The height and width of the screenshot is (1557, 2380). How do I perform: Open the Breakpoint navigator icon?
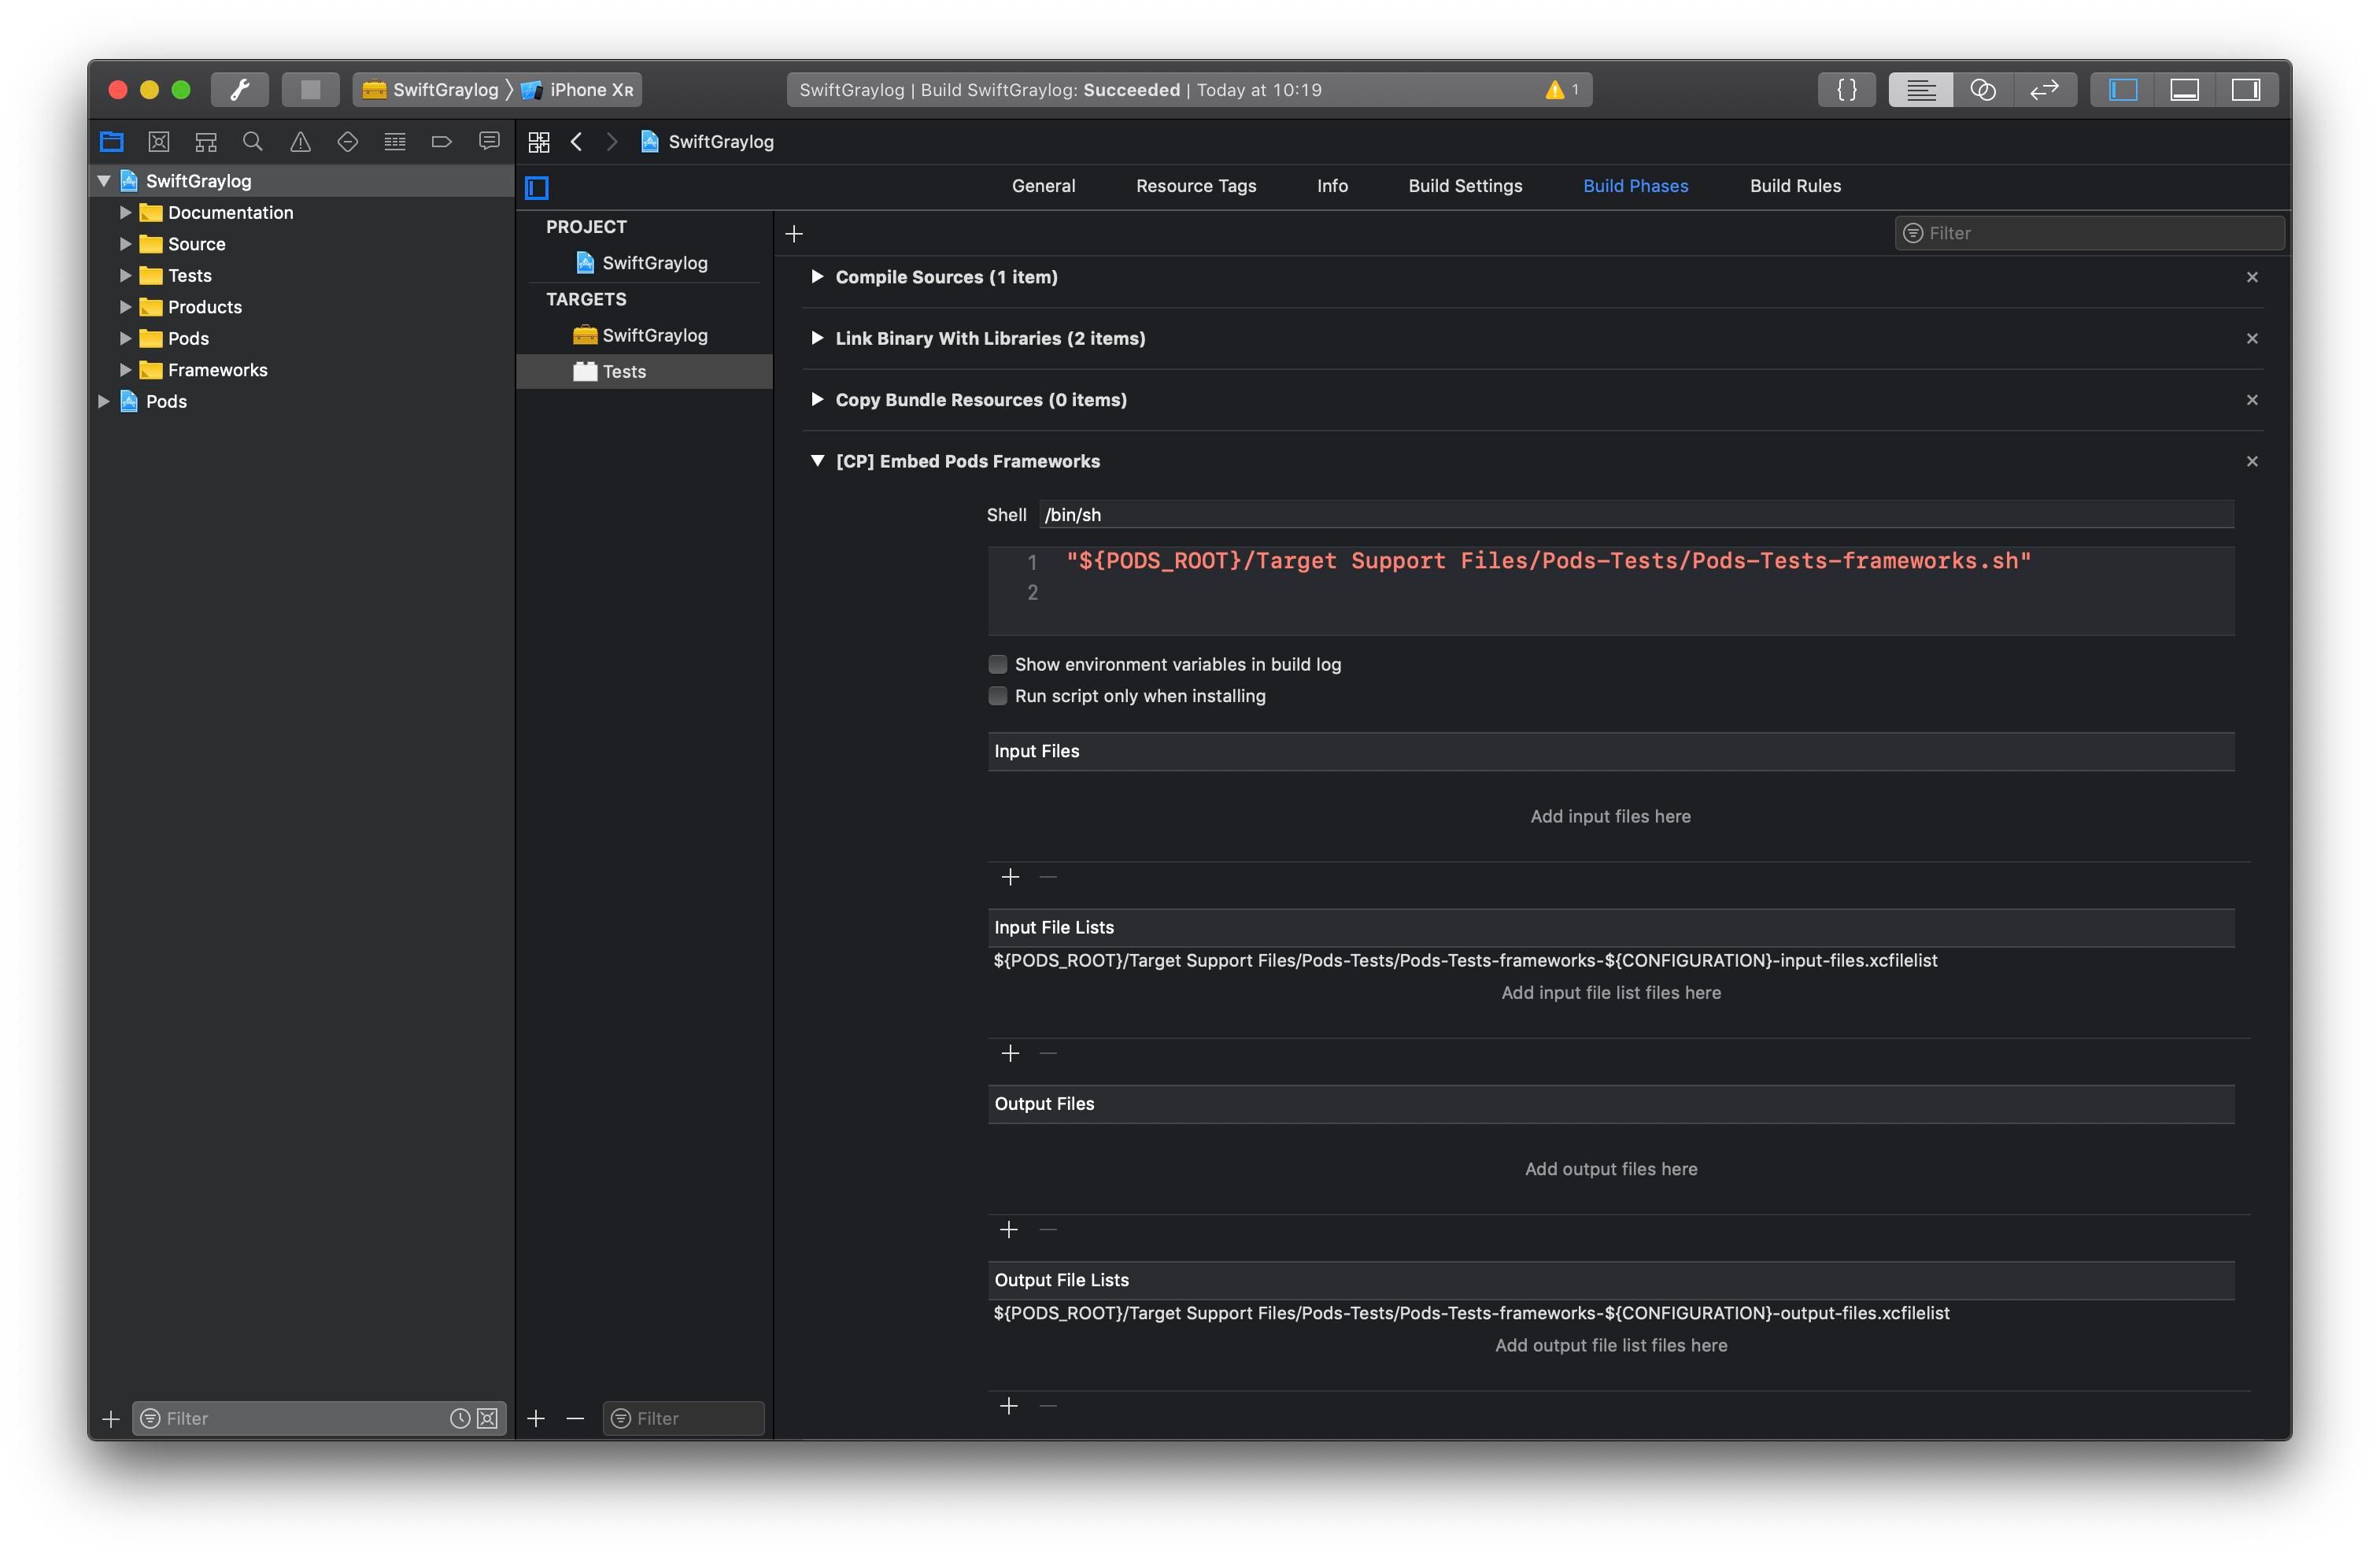point(441,142)
